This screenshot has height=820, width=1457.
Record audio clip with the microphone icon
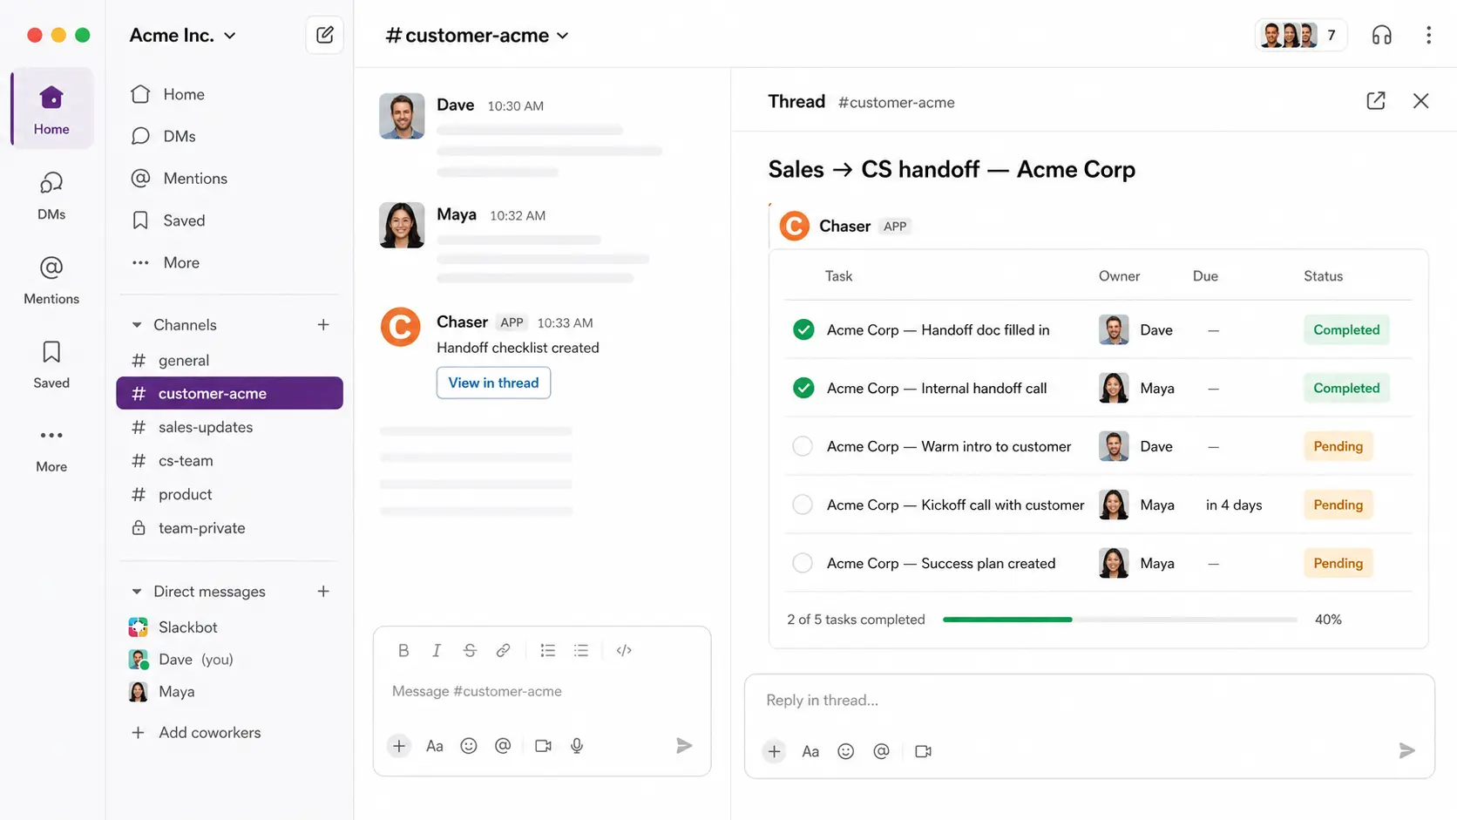tap(577, 746)
